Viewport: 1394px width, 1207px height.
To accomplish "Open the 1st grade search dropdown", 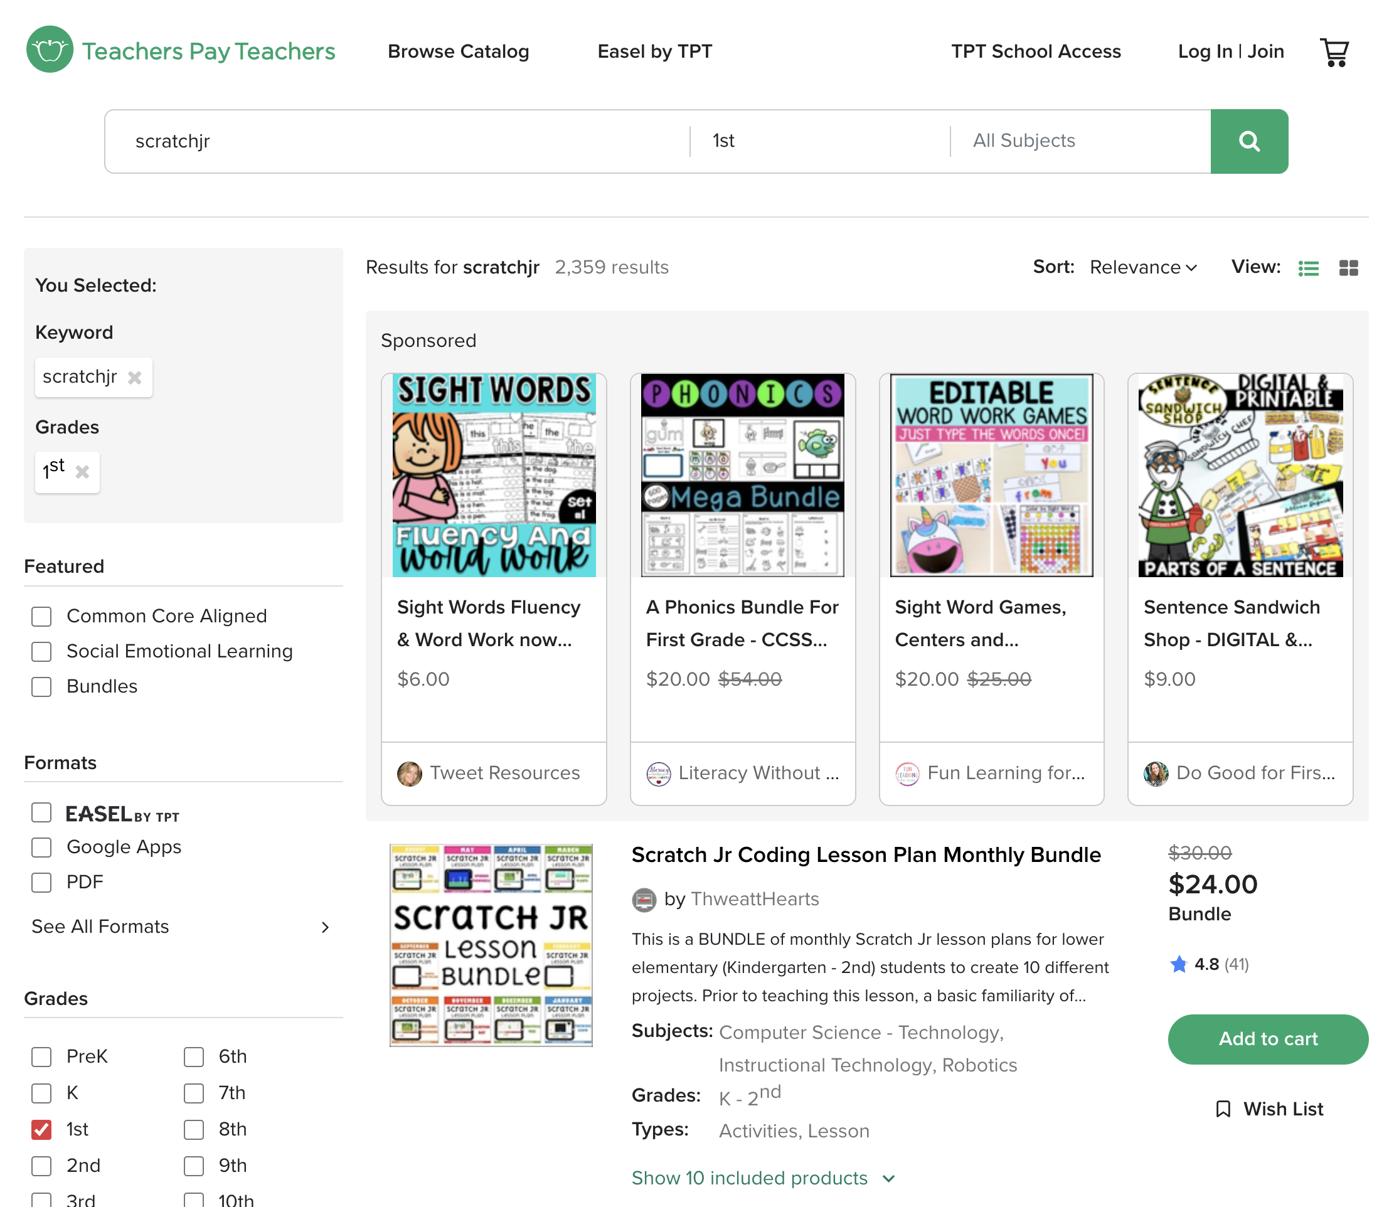I will click(x=820, y=141).
